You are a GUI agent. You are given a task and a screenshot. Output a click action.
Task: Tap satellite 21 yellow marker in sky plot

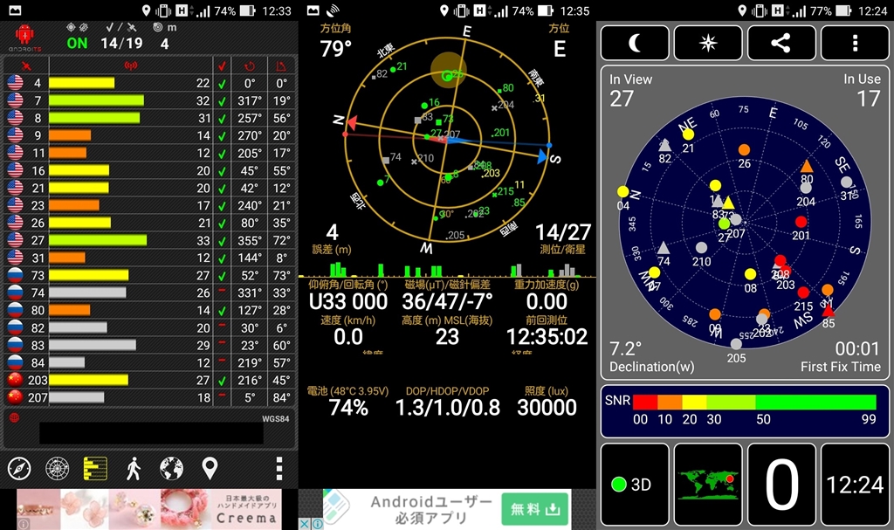(x=688, y=134)
